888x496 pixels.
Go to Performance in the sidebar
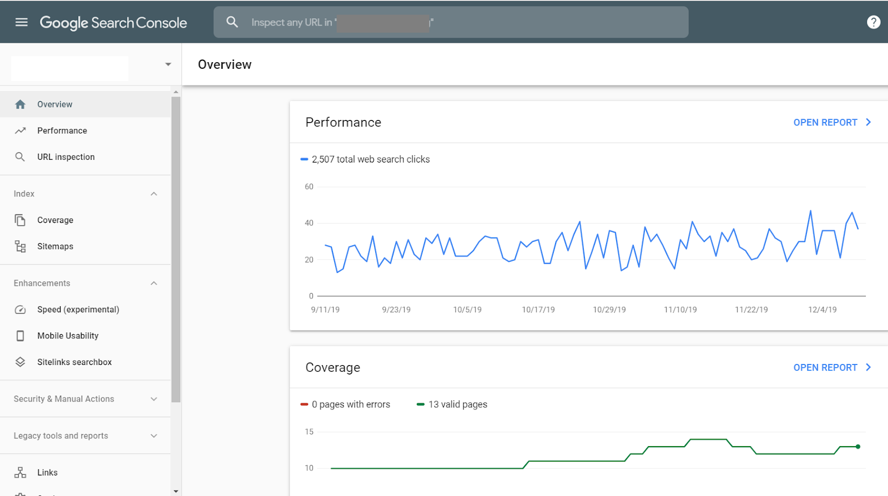(x=85, y=131)
